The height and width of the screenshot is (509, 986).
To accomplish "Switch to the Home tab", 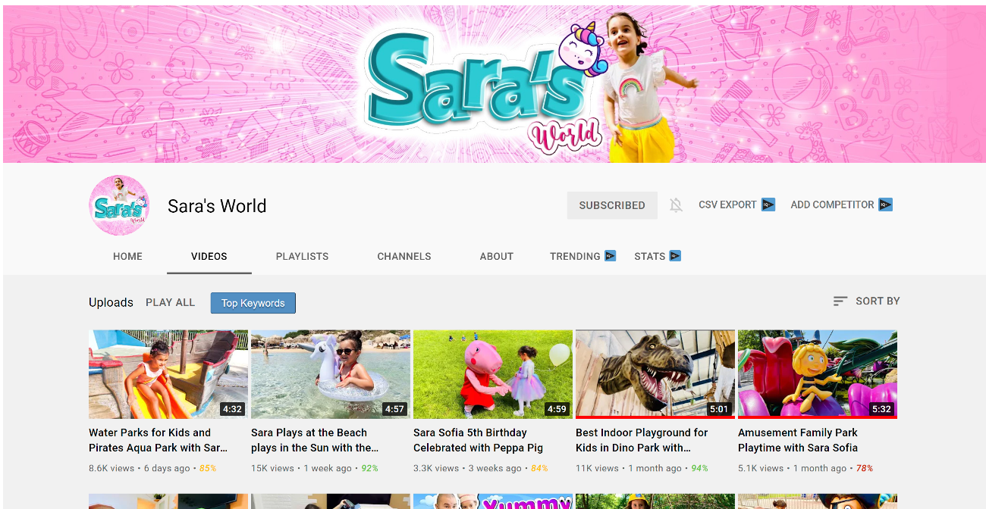I will coord(127,256).
